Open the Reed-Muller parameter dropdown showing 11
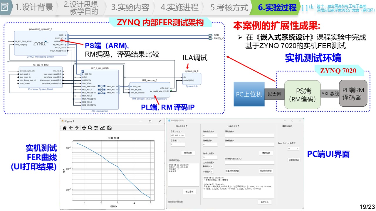376x211 pixels. pos(293,149)
